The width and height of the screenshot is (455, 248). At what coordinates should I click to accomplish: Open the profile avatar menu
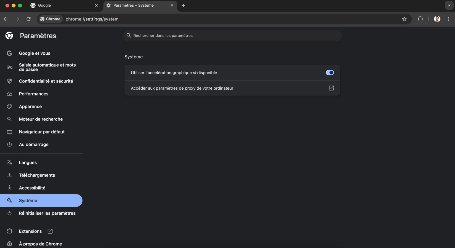pyautogui.click(x=437, y=19)
